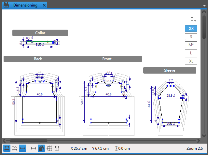Switch to size S
Screen dimensions: 208x155
coord(191,36)
